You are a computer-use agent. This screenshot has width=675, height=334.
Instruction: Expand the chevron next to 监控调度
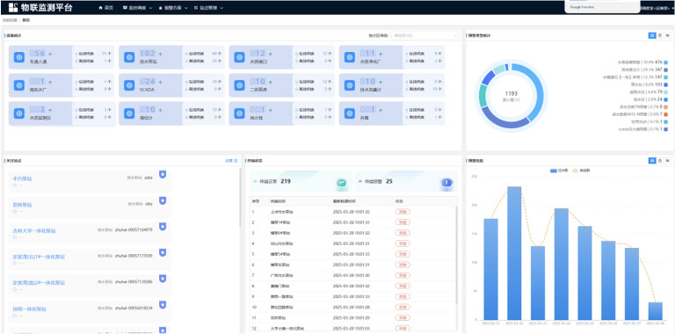pyautogui.click(x=150, y=8)
